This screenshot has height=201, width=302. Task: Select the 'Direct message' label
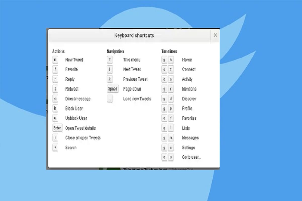point(78,99)
